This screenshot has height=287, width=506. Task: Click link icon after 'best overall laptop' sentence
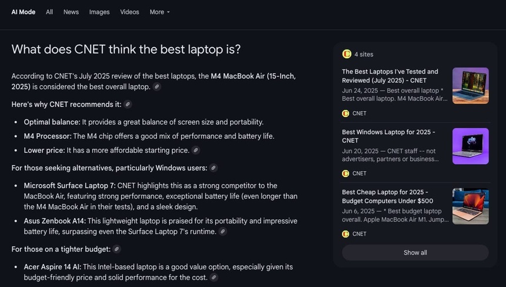click(157, 86)
